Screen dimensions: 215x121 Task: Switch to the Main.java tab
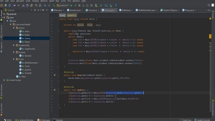[x=58, y=10]
